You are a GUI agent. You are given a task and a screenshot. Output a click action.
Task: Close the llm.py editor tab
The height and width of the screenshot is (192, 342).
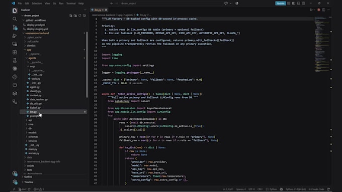click(106, 10)
